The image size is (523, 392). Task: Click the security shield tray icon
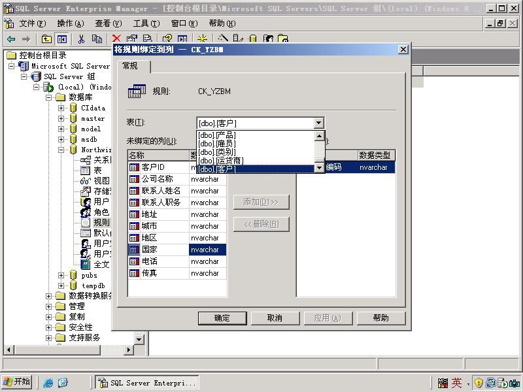(x=479, y=383)
